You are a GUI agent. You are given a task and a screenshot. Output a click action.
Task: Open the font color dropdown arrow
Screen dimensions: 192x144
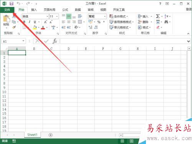(x=47, y=27)
